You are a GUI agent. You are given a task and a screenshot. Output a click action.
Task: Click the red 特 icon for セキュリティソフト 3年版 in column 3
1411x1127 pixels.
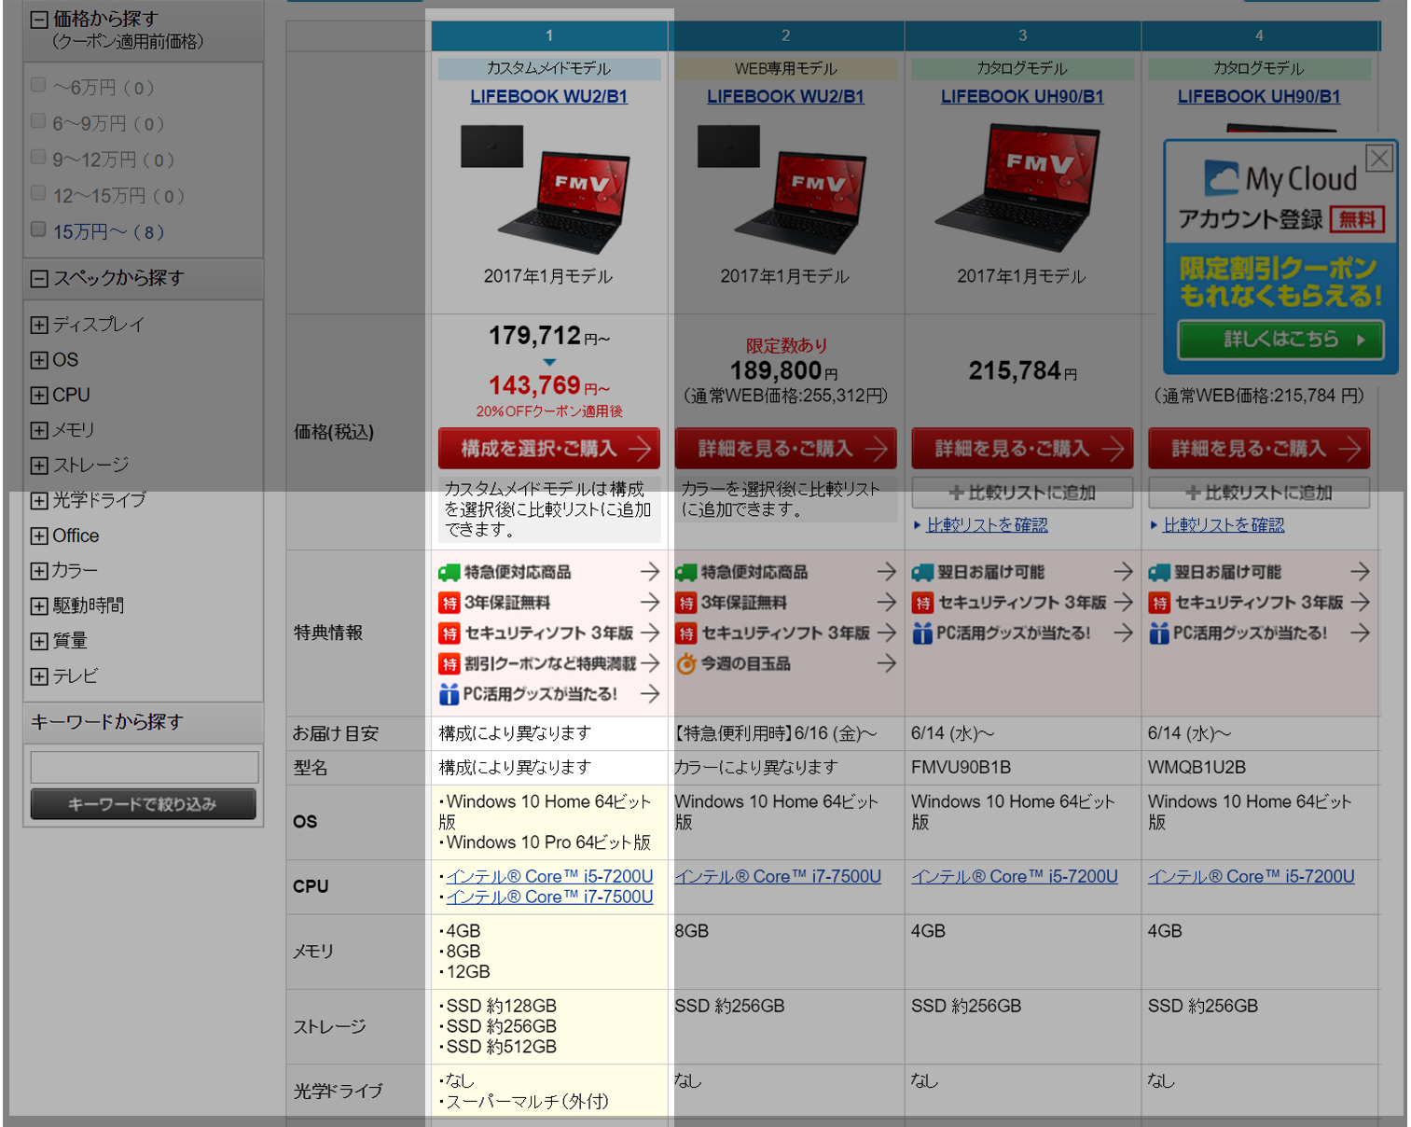pos(922,603)
